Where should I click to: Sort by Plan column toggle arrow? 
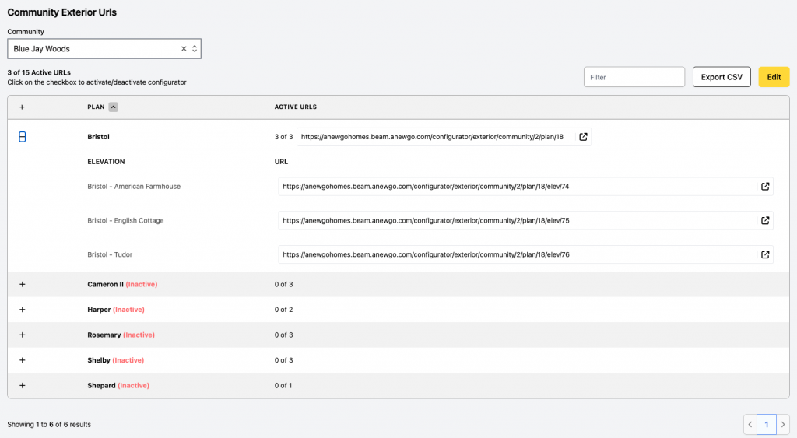[114, 107]
